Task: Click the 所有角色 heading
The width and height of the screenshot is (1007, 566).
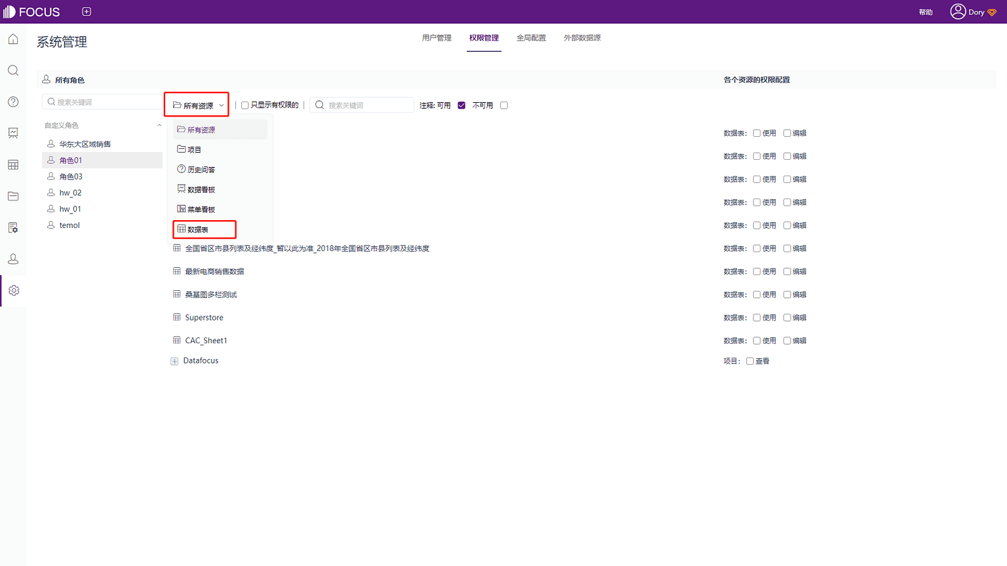Action: pos(69,80)
